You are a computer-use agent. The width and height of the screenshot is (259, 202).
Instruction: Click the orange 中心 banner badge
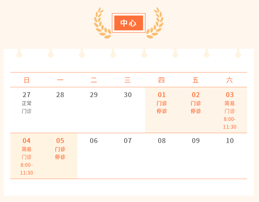click(129, 23)
